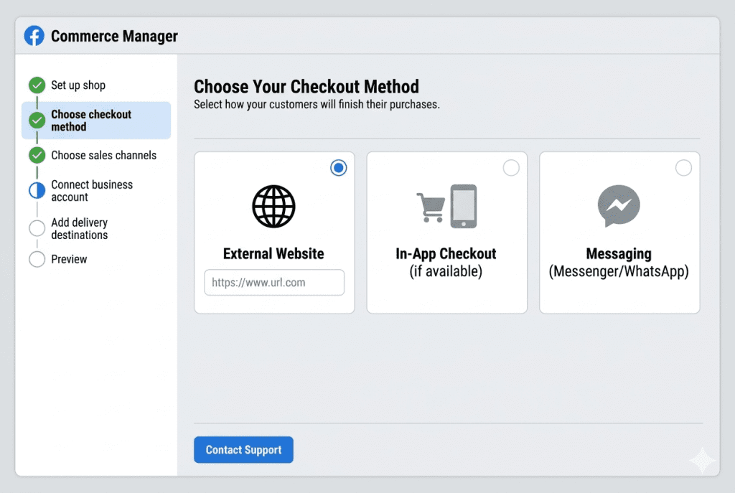Select the External Website radio button
Image resolution: width=735 pixels, height=493 pixels.
339,168
